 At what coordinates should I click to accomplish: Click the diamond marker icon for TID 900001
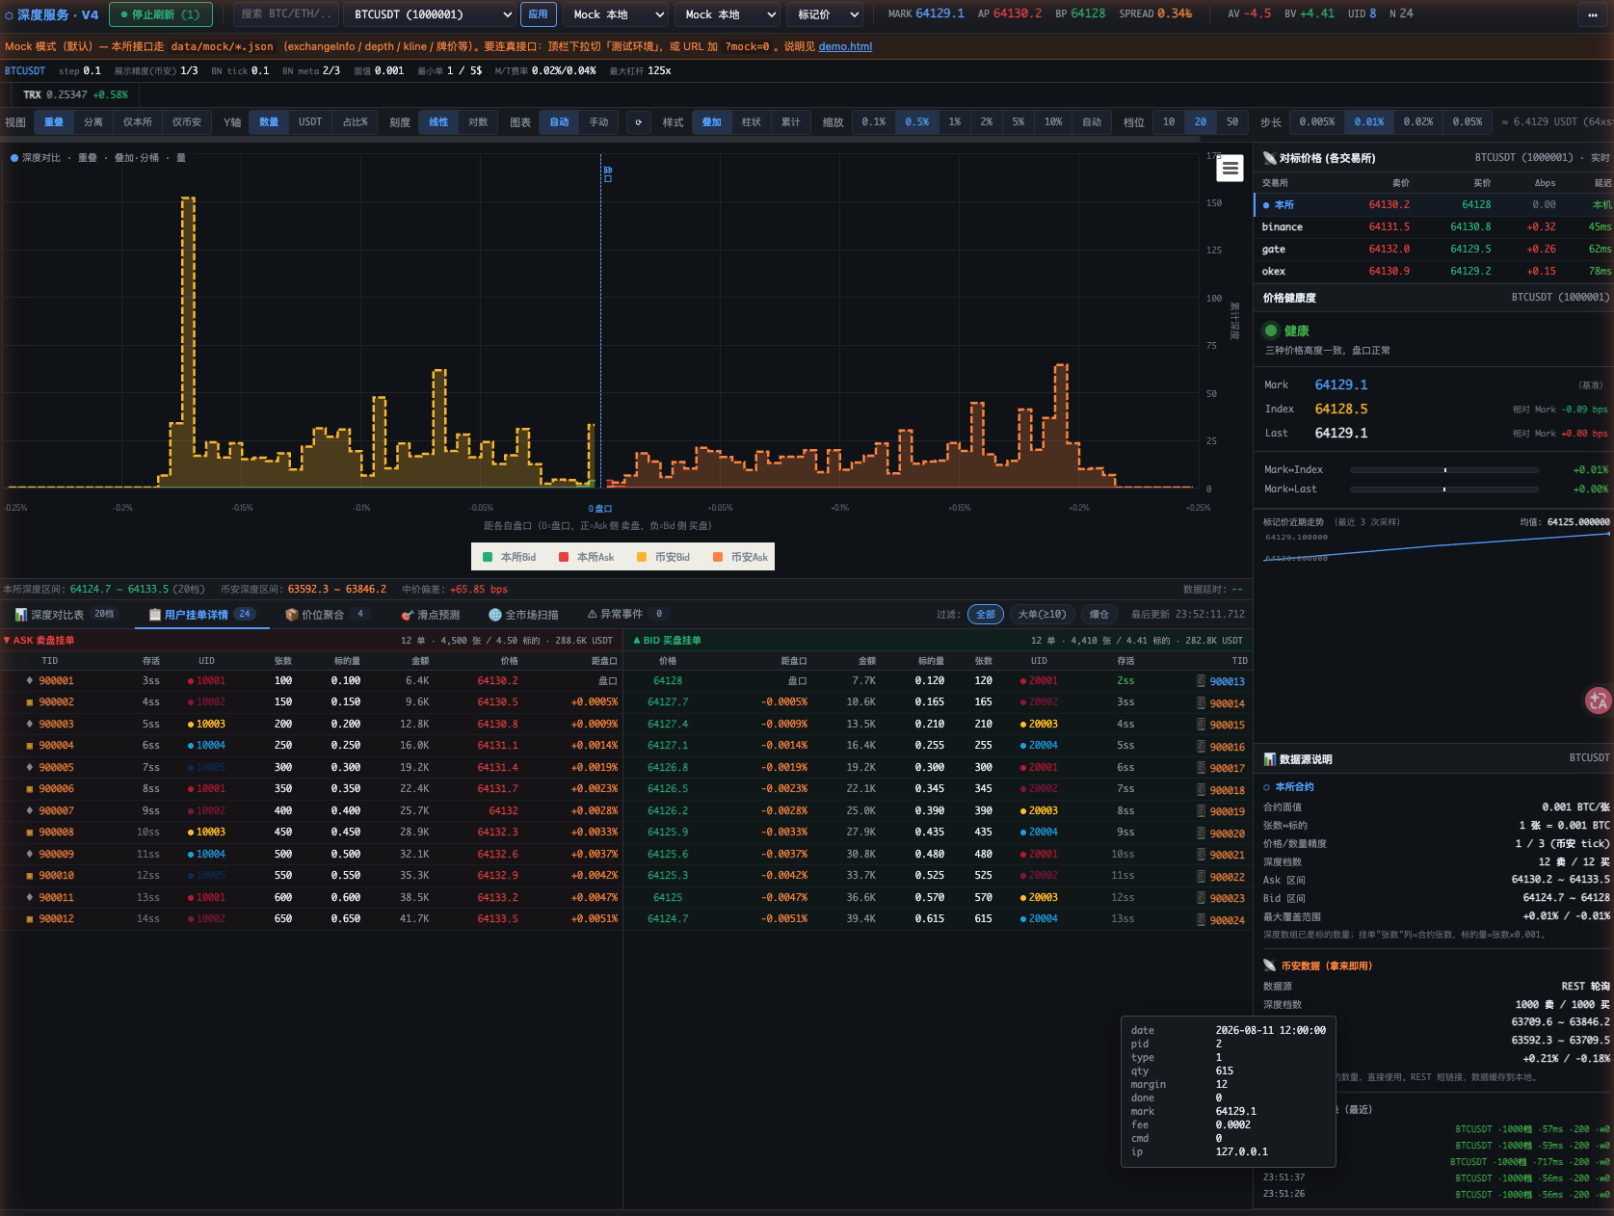click(x=30, y=680)
